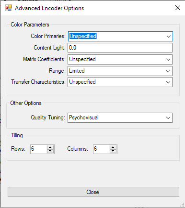185x208 pixels.
Task: Open the Range dropdown set to Limited
Action: click(120, 71)
